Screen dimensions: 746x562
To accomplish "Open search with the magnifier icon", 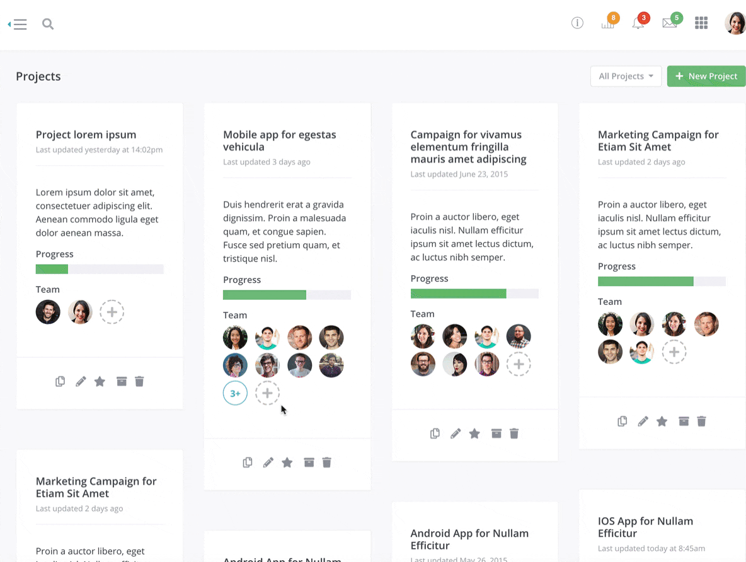I will click(x=48, y=25).
